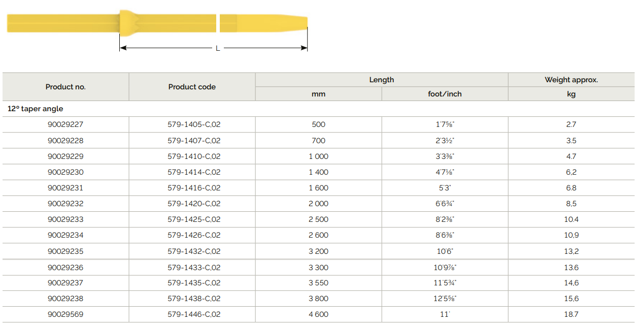Select the 'Product code' column header
This screenshot has height=327, width=637.
coord(192,87)
